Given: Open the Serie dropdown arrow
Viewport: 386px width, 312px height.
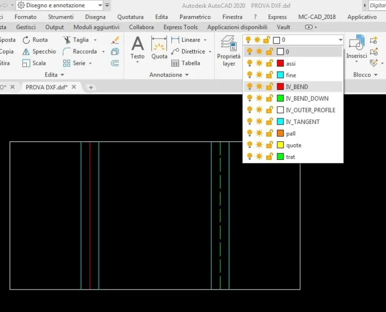Looking at the screenshot, I should point(90,63).
